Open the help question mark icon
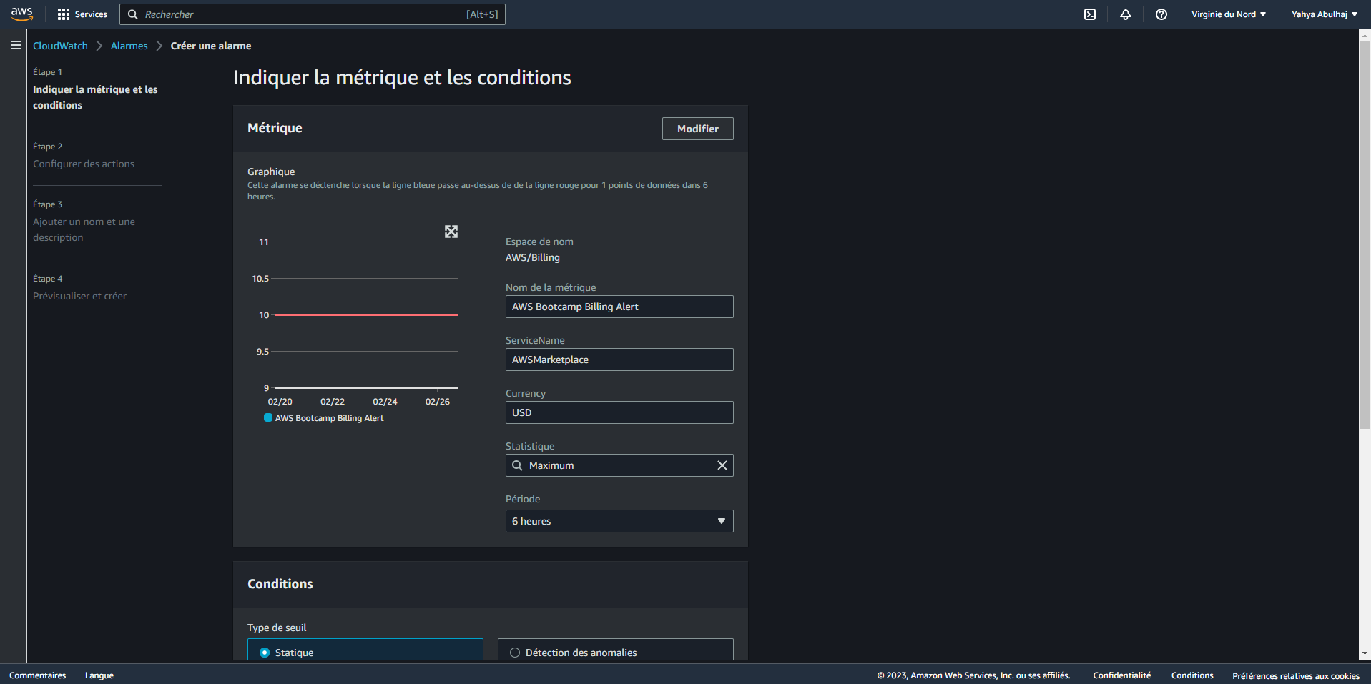 tap(1161, 14)
